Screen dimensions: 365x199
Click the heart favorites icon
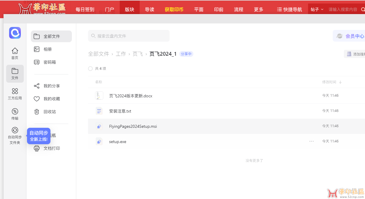pos(37,99)
